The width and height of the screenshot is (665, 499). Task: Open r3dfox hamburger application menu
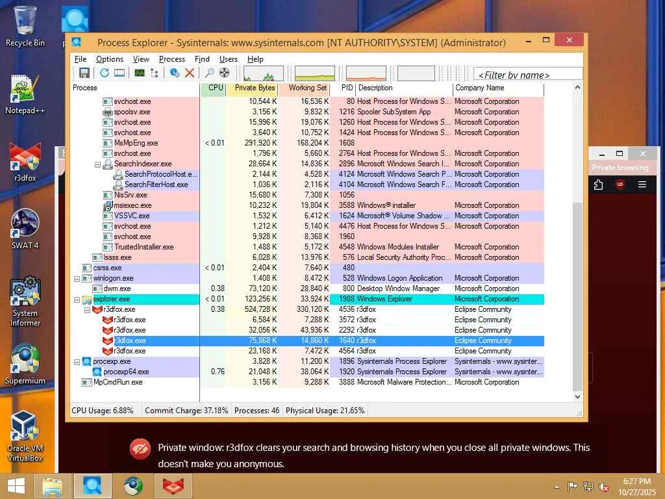click(642, 185)
